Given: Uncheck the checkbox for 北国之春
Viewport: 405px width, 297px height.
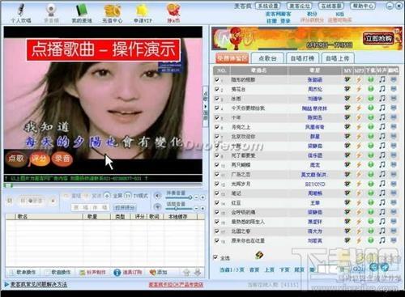Looking at the screenshot, I should (216, 231).
